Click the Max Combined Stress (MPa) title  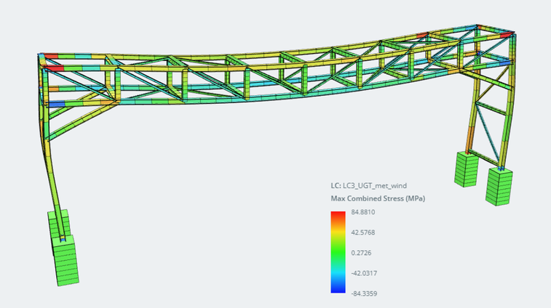tap(378, 198)
